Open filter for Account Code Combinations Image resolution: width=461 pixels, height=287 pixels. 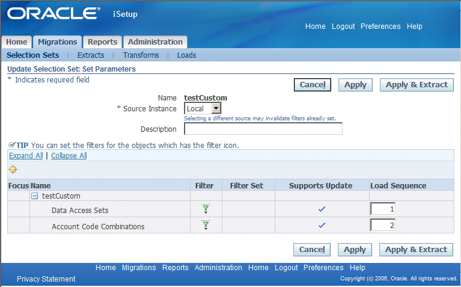coord(206,225)
